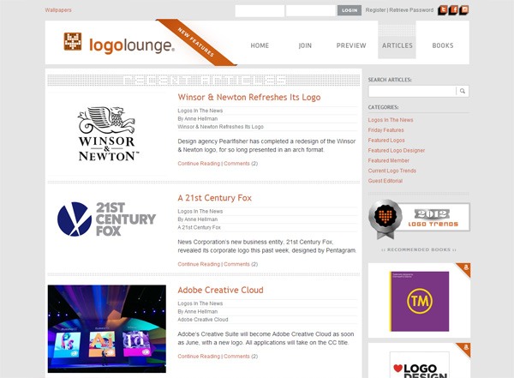
Task: Open Winsor & Newton Refreshes Its Logo title
Action: point(249,97)
